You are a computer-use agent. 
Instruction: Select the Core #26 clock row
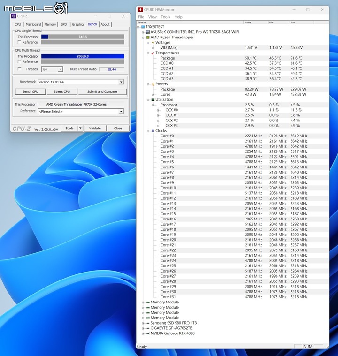(233, 271)
